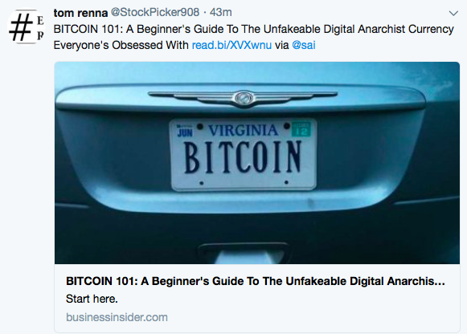Viewport: 467px width, 334px height.
Task: Click the tom renna display name
Action: (x=80, y=13)
